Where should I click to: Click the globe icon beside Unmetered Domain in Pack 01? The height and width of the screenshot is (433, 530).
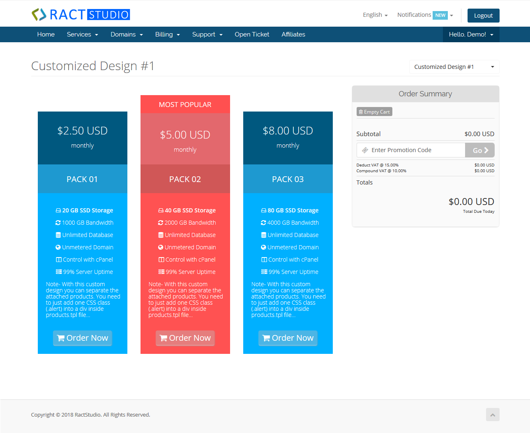[58, 247]
